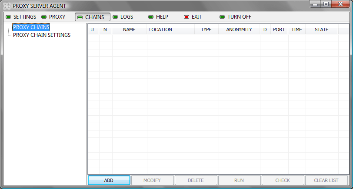Maximize the Proxy Server Agent window
The image size is (353, 189).
(x=326, y=4)
